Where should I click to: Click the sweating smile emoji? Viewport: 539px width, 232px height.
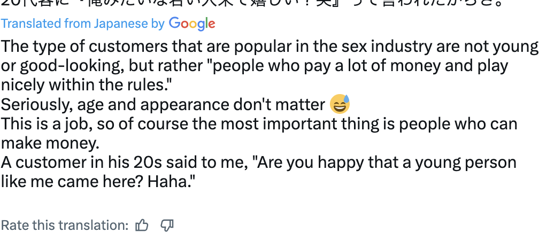[340, 104]
